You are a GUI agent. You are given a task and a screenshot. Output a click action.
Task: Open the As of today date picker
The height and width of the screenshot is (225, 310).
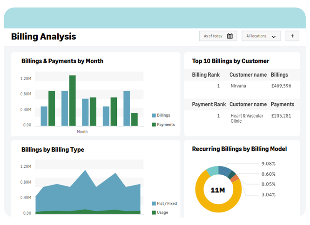click(x=218, y=36)
